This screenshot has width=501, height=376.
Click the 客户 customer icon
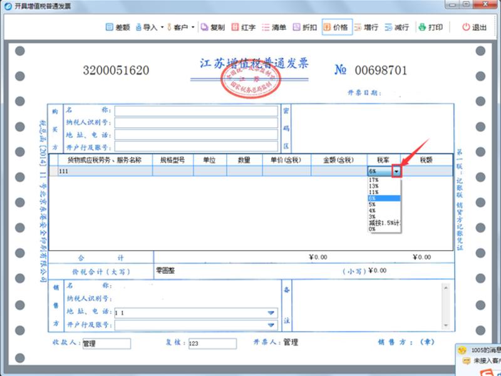point(169,27)
